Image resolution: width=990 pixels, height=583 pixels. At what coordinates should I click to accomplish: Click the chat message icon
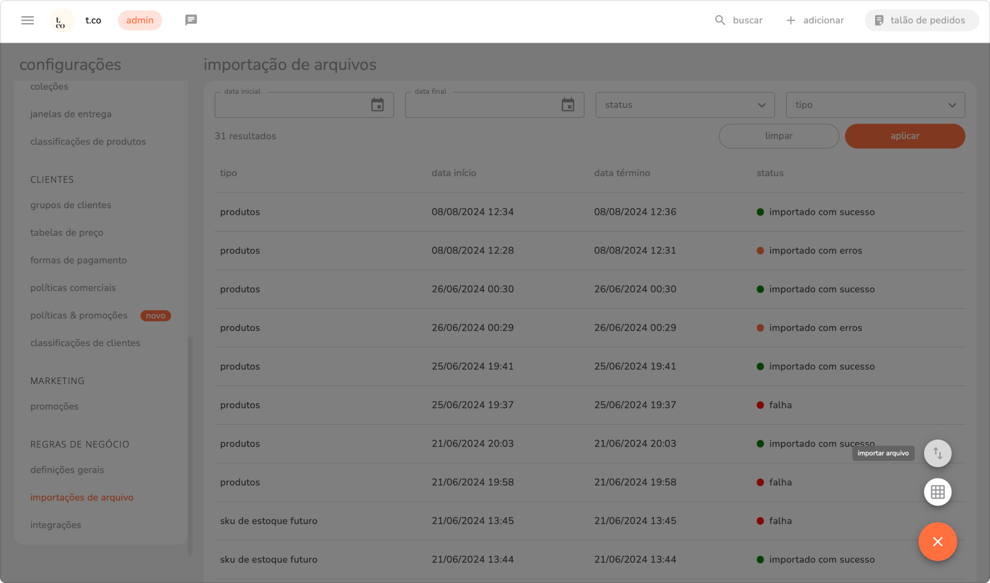(191, 20)
